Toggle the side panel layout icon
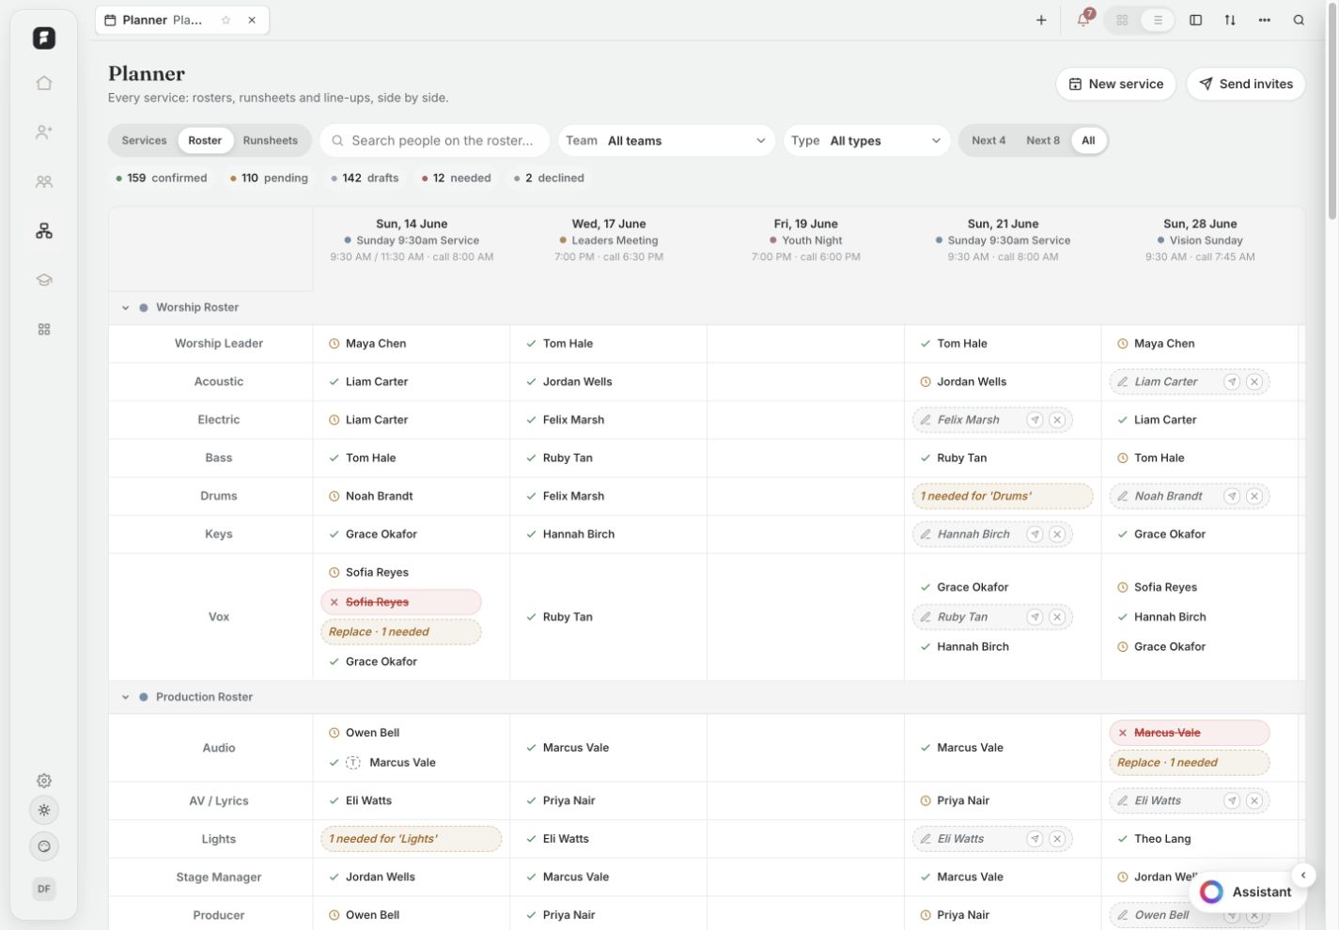Screen dimensions: 1339x930 (x=1196, y=20)
